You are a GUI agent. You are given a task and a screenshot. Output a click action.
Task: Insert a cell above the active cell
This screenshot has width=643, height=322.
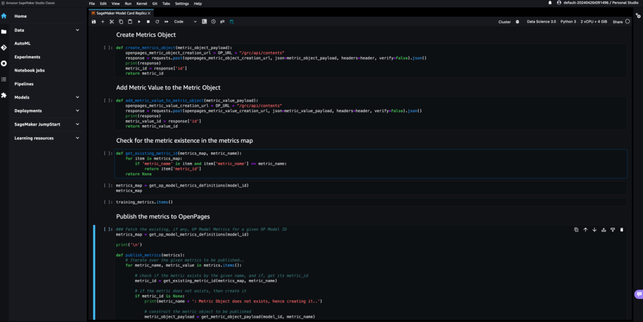tap(603, 230)
